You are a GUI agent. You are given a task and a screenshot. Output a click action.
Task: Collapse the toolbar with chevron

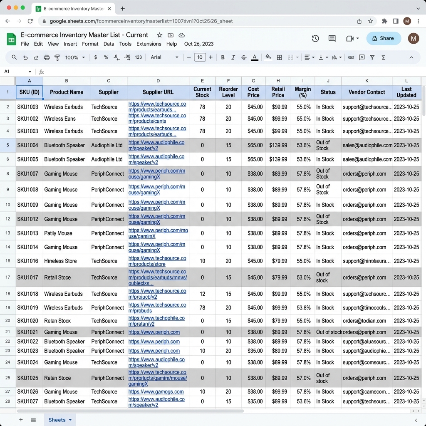click(x=411, y=57)
